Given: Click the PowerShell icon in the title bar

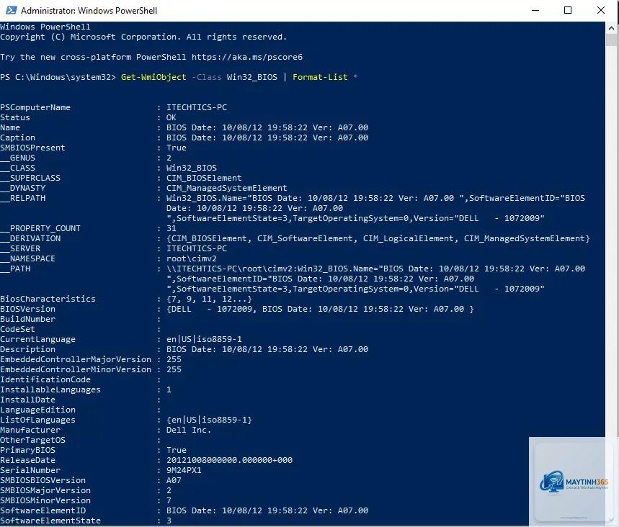Looking at the screenshot, I should pyautogui.click(x=11, y=10).
